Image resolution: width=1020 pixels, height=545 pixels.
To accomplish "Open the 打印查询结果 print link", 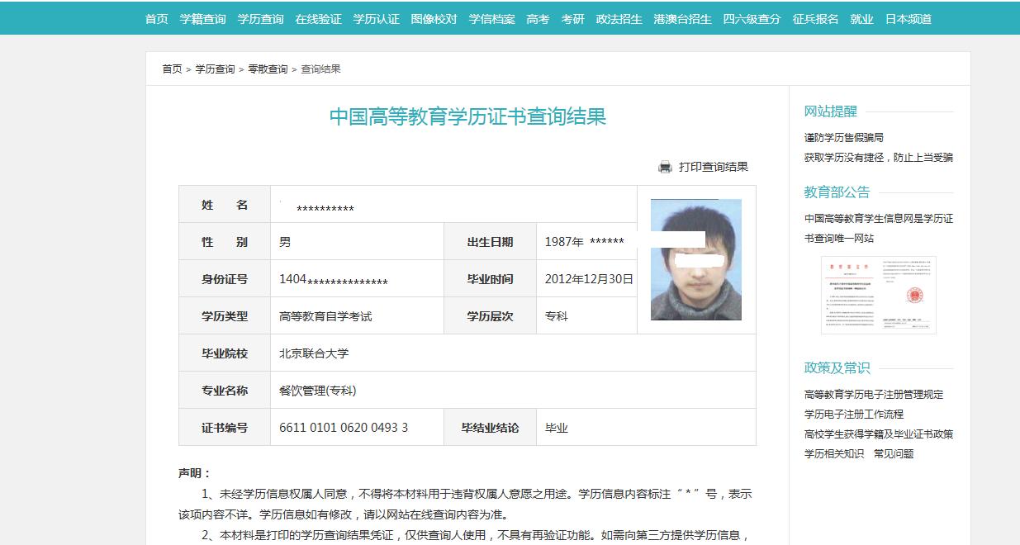I will pyautogui.click(x=714, y=167).
